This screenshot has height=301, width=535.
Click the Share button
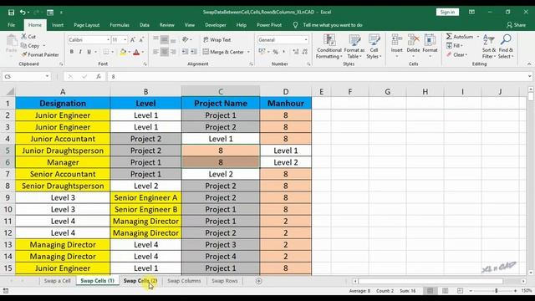516,25
